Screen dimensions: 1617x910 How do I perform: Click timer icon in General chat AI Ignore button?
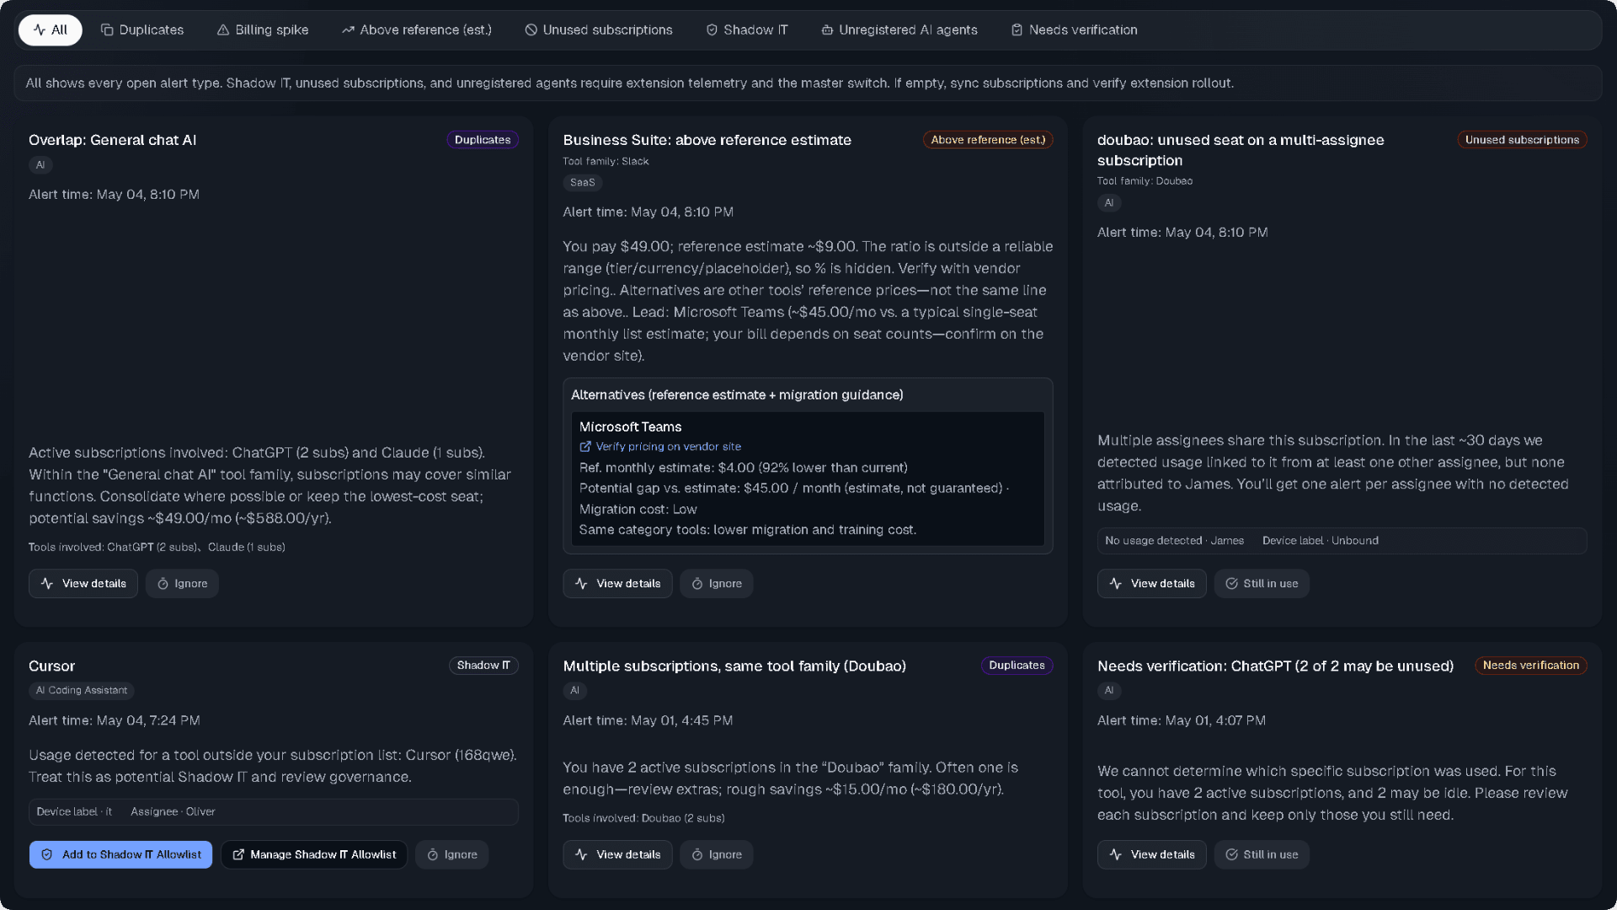click(163, 584)
